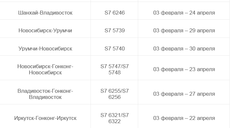Screen dimensions: 230x128
Task: Select flight numbers S7 6255/S7 6256
Action: click(115, 94)
